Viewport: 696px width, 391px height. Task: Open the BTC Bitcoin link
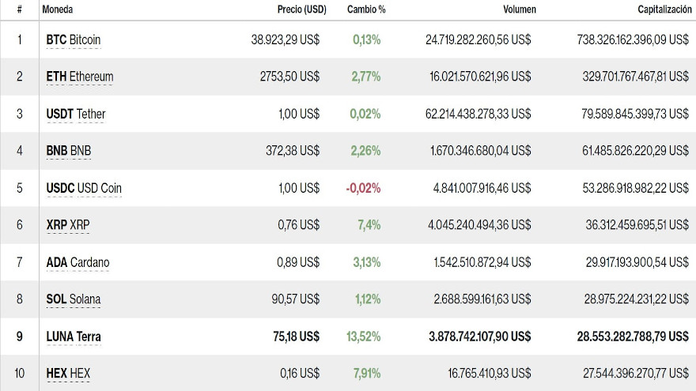click(74, 39)
